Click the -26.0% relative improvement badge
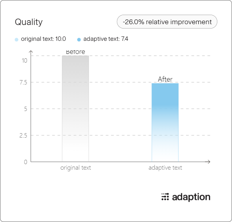This screenshot has height=222, width=232. (x=167, y=21)
